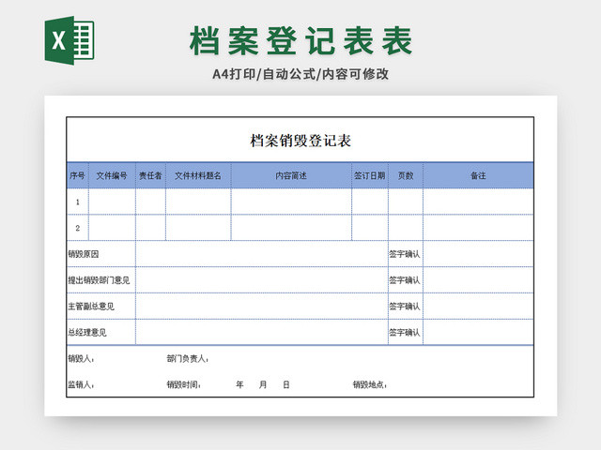
Task: Click the 档案登记表表 green heading
Action: point(300,41)
